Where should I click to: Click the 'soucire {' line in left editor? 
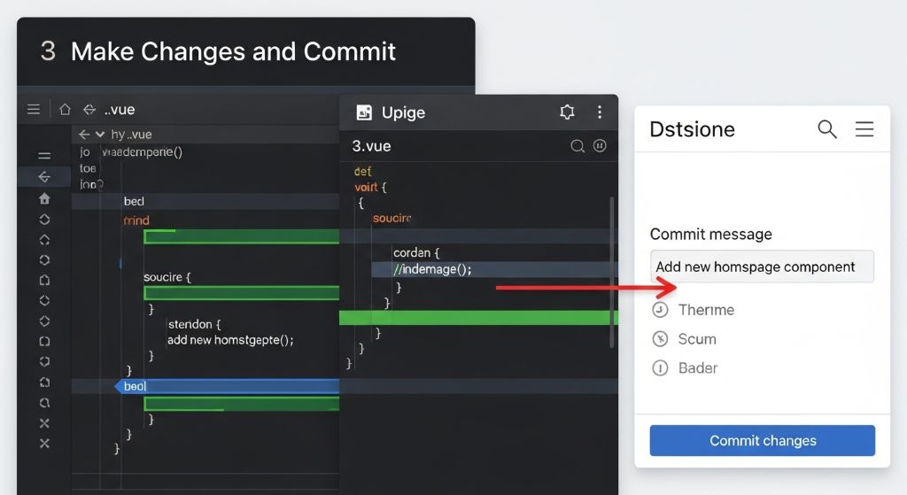pos(167,277)
